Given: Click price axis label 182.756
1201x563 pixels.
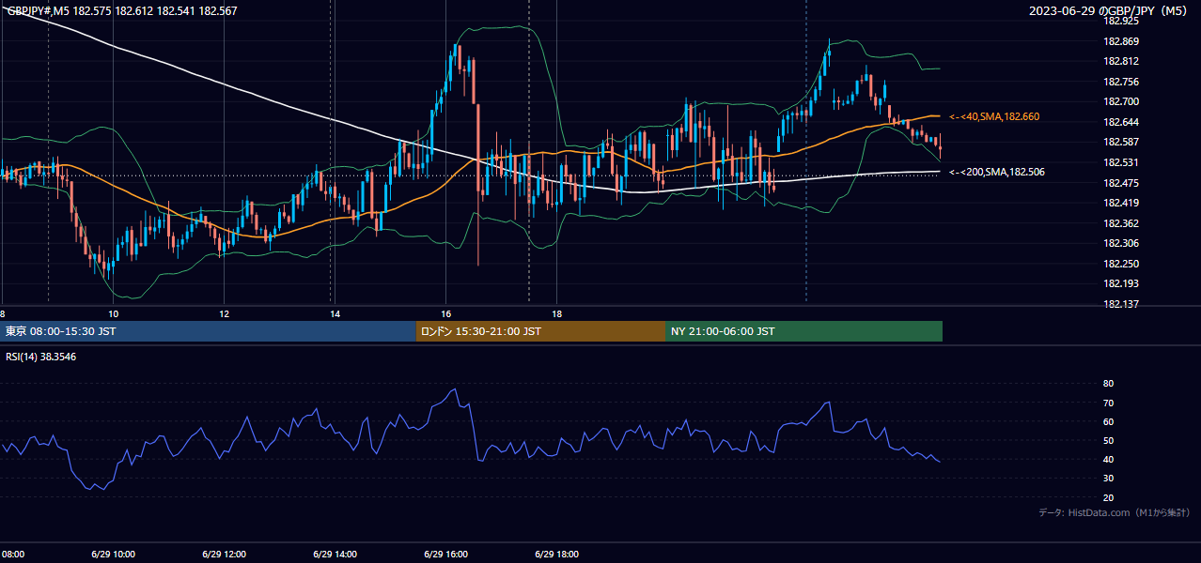Looking at the screenshot, I should click(1120, 82).
